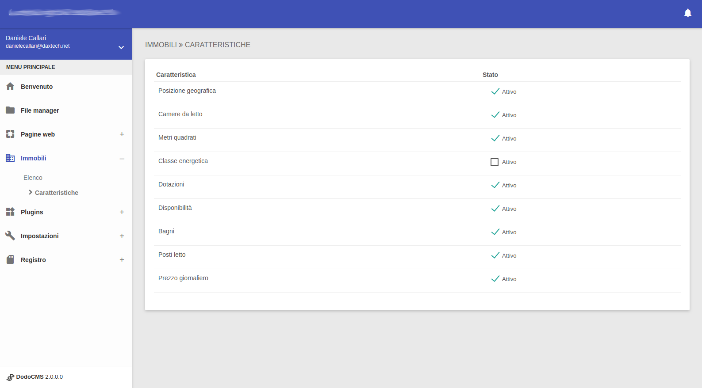Open the notifications bell icon
The height and width of the screenshot is (388, 702).
pos(687,13)
